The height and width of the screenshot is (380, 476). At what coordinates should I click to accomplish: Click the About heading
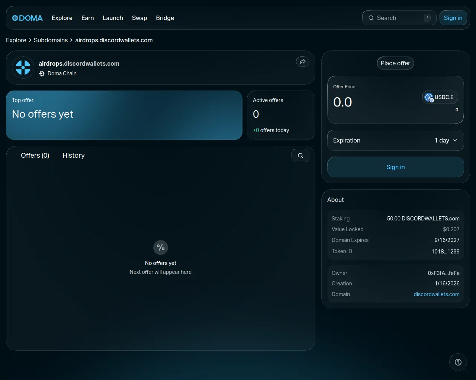[x=335, y=200]
